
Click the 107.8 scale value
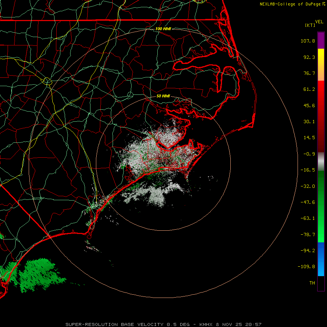coord(308,41)
